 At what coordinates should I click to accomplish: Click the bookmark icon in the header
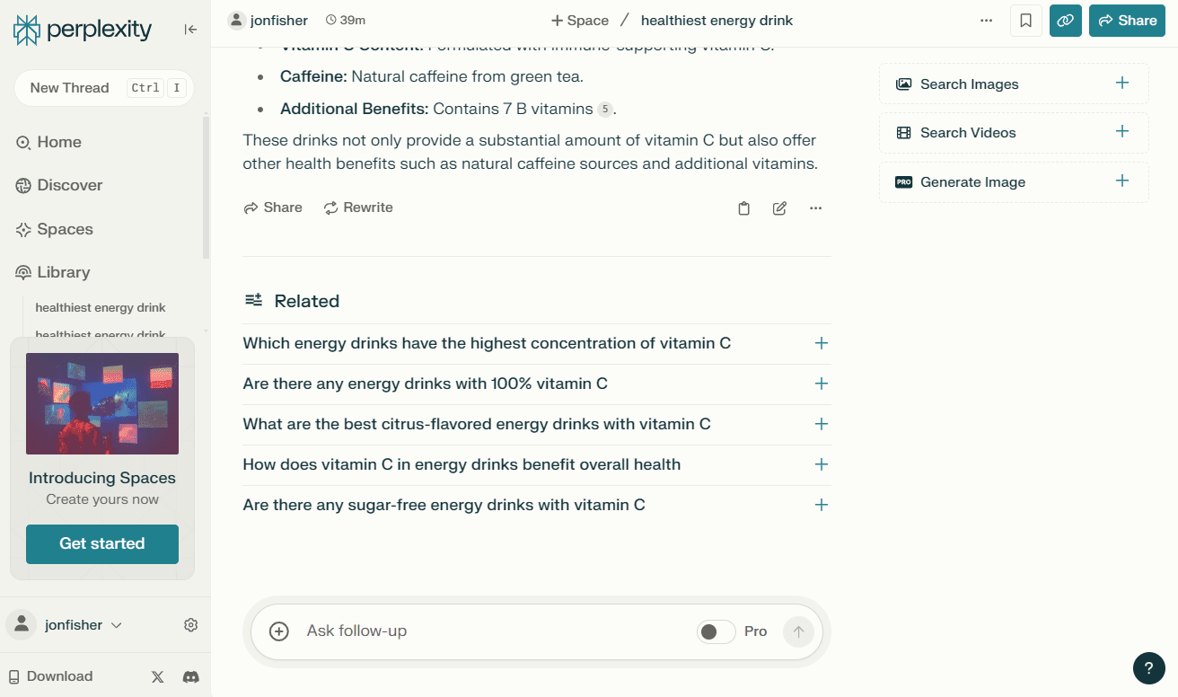tap(1025, 21)
